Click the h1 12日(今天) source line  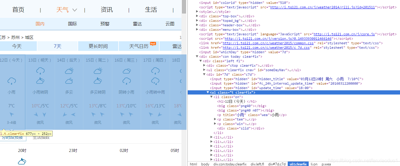pyautogui.click(x=237, y=101)
